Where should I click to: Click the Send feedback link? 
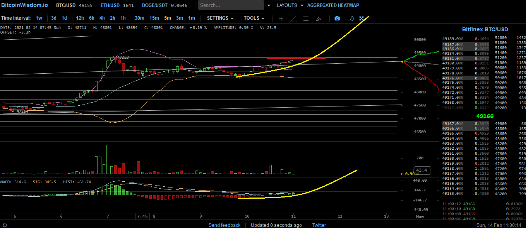tap(224, 225)
